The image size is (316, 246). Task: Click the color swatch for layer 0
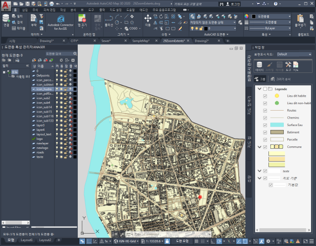[74, 71]
